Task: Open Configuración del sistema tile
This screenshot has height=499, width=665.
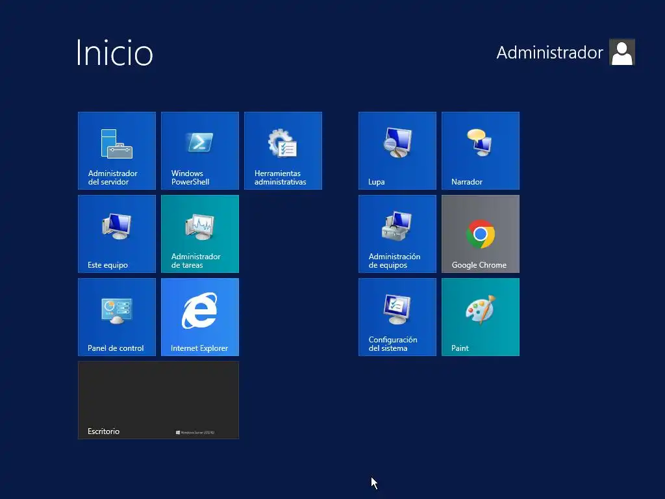Action: [x=397, y=317]
